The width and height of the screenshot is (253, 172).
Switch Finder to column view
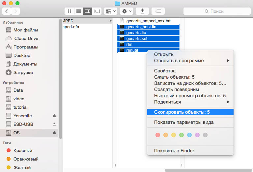coord(88,11)
